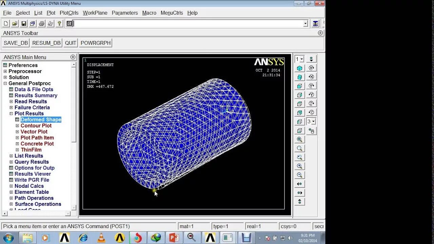Image resolution: width=434 pixels, height=244 pixels.
Task: Click the SAVE_DB button
Action: pyautogui.click(x=16, y=43)
